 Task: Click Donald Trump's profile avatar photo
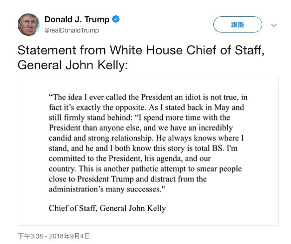(28, 25)
